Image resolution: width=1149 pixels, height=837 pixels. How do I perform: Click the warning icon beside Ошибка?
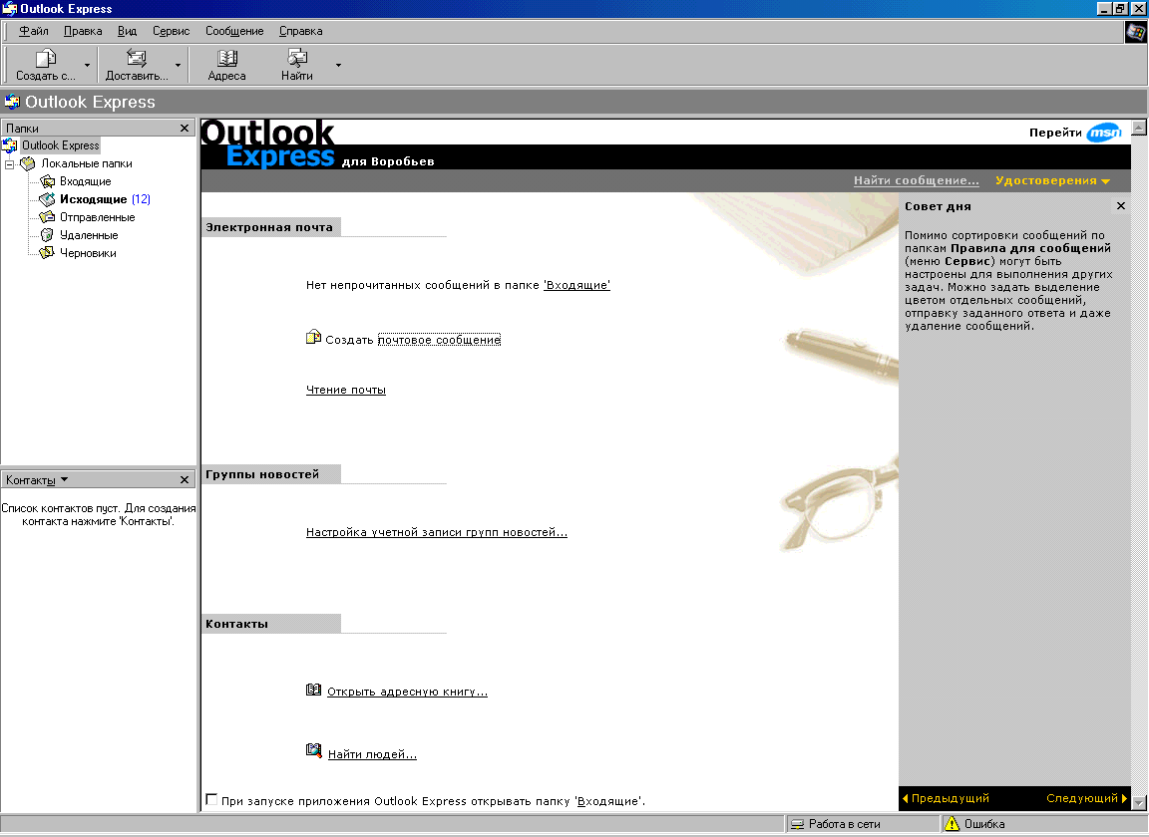(952, 824)
